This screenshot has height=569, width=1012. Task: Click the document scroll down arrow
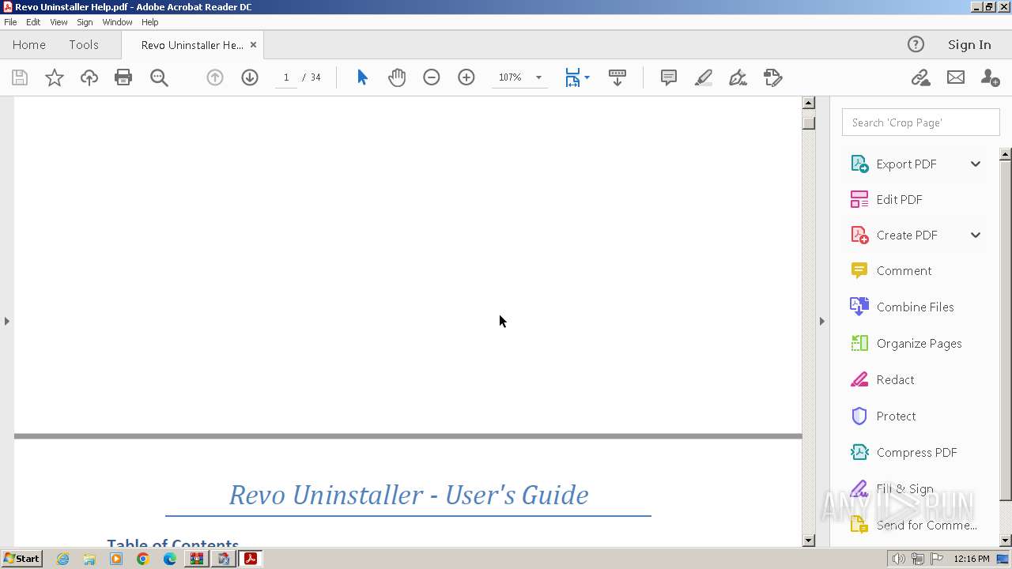(808, 541)
